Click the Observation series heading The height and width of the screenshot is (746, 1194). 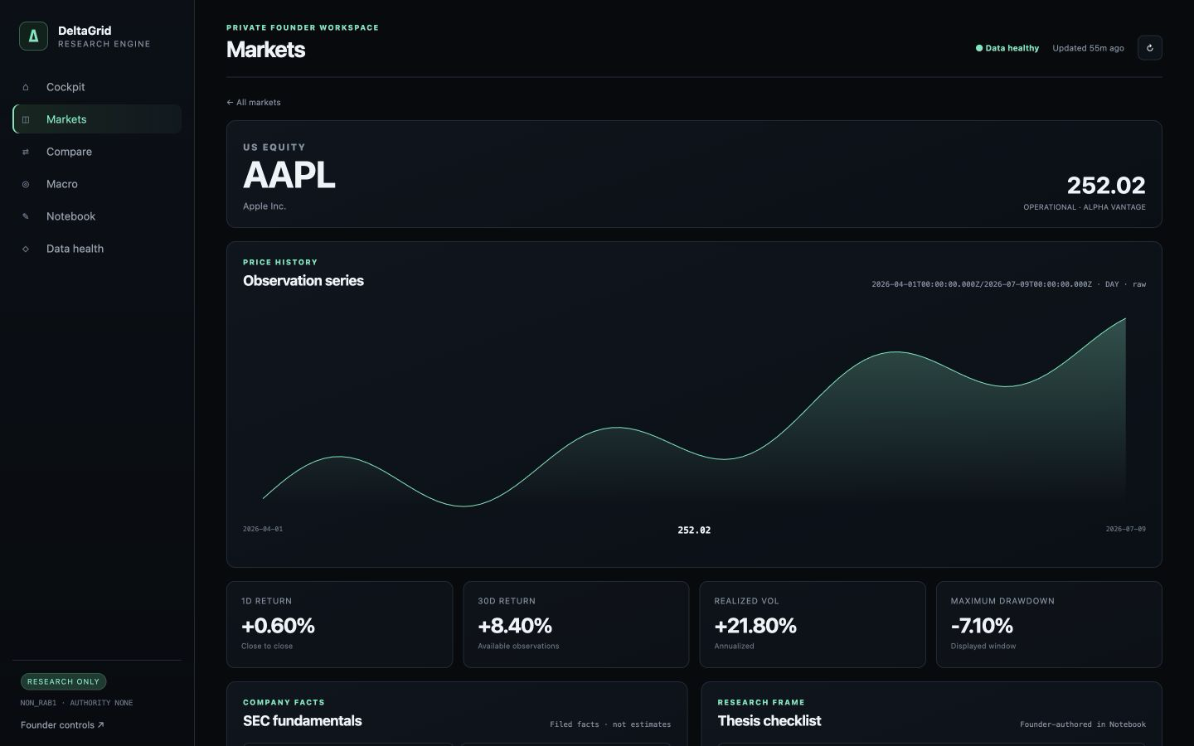point(303,281)
